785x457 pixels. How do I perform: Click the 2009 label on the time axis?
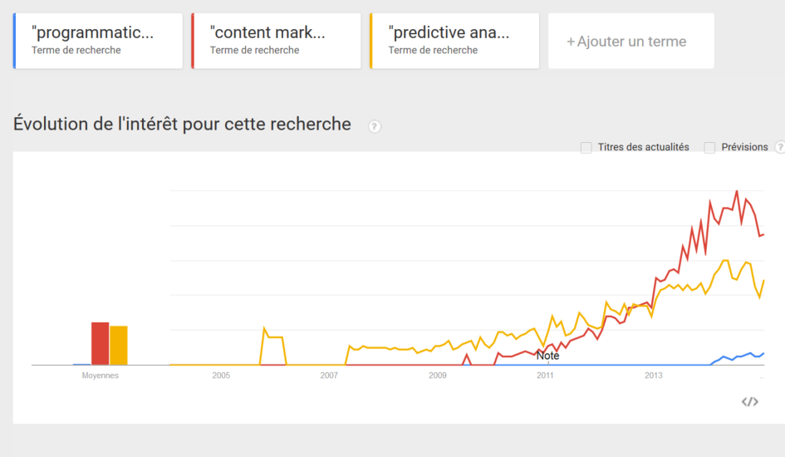(x=438, y=376)
